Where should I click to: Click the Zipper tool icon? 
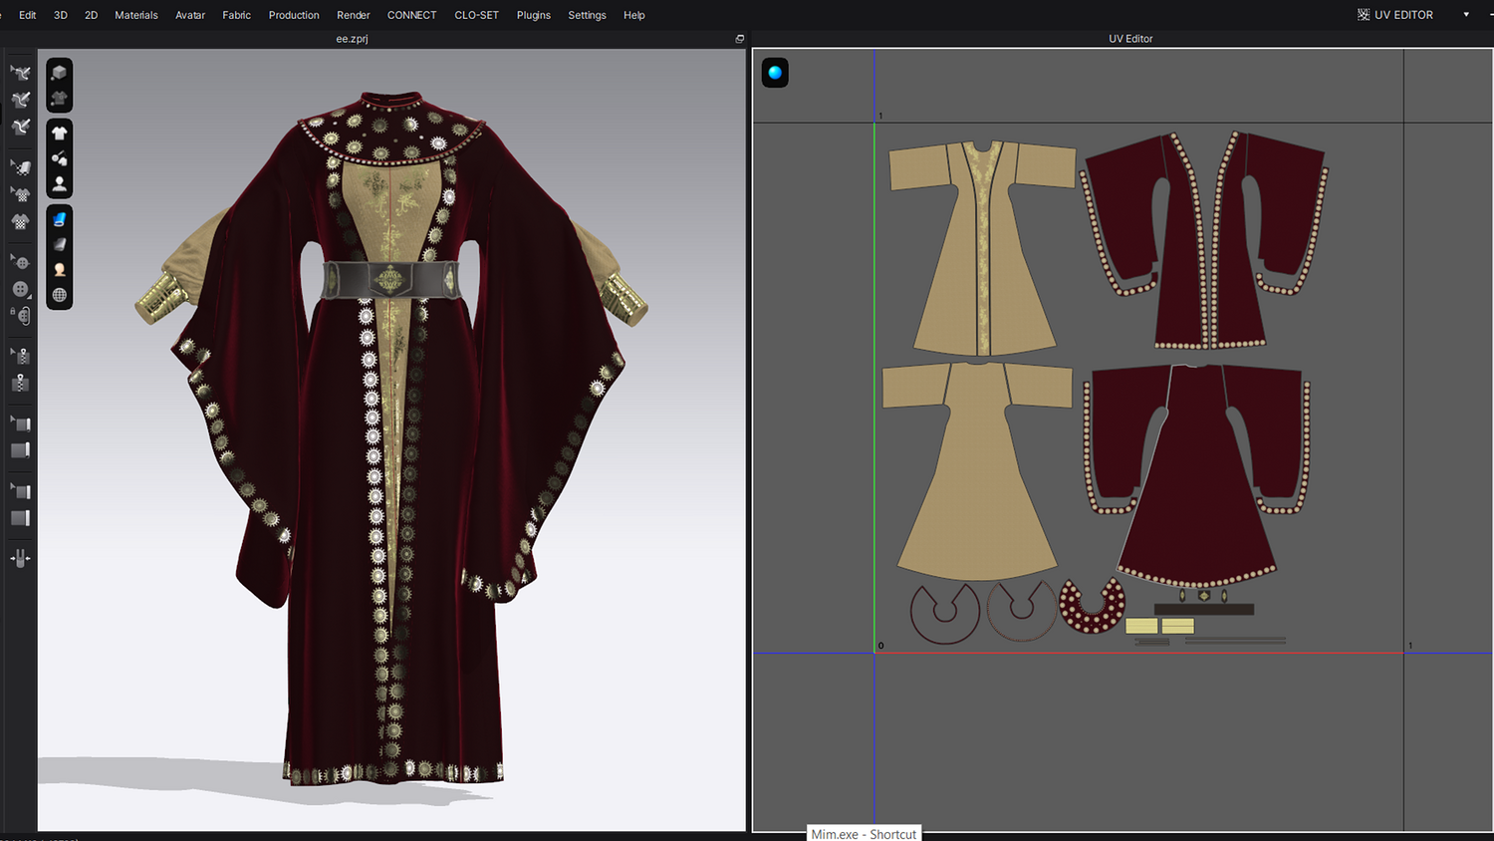(x=20, y=383)
